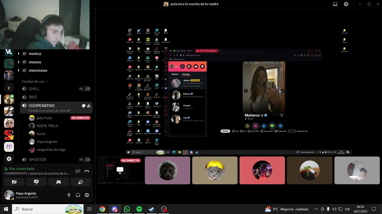The height and width of the screenshot is (214, 382).
Task: Show previous photo arrow on Maitena's card
Action: click(246, 91)
